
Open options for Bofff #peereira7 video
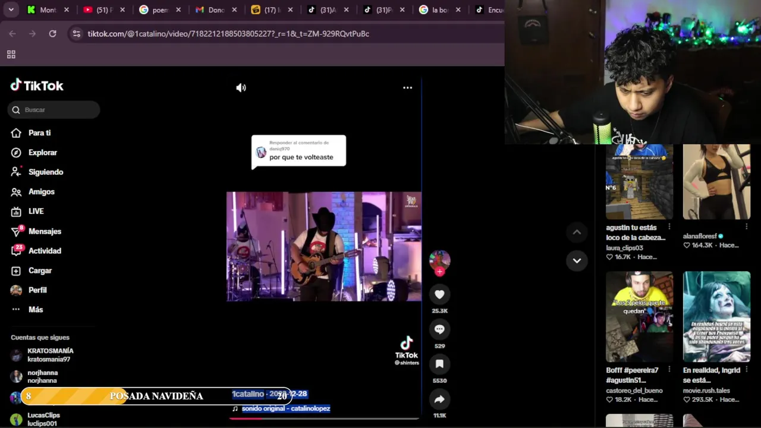(x=669, y=370)
